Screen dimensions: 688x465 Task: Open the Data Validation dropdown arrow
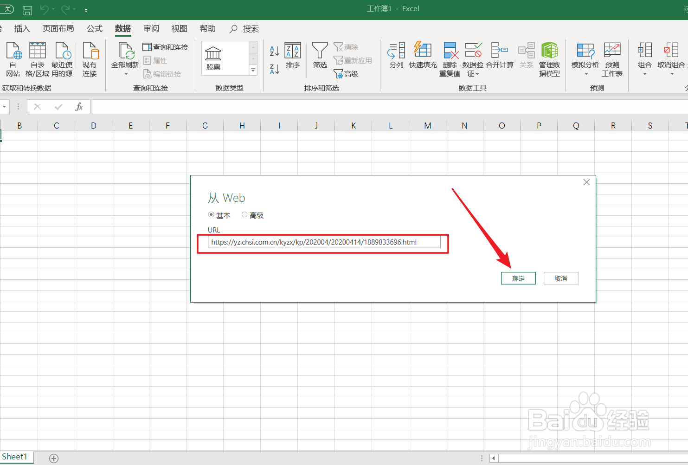coord(477,74)
